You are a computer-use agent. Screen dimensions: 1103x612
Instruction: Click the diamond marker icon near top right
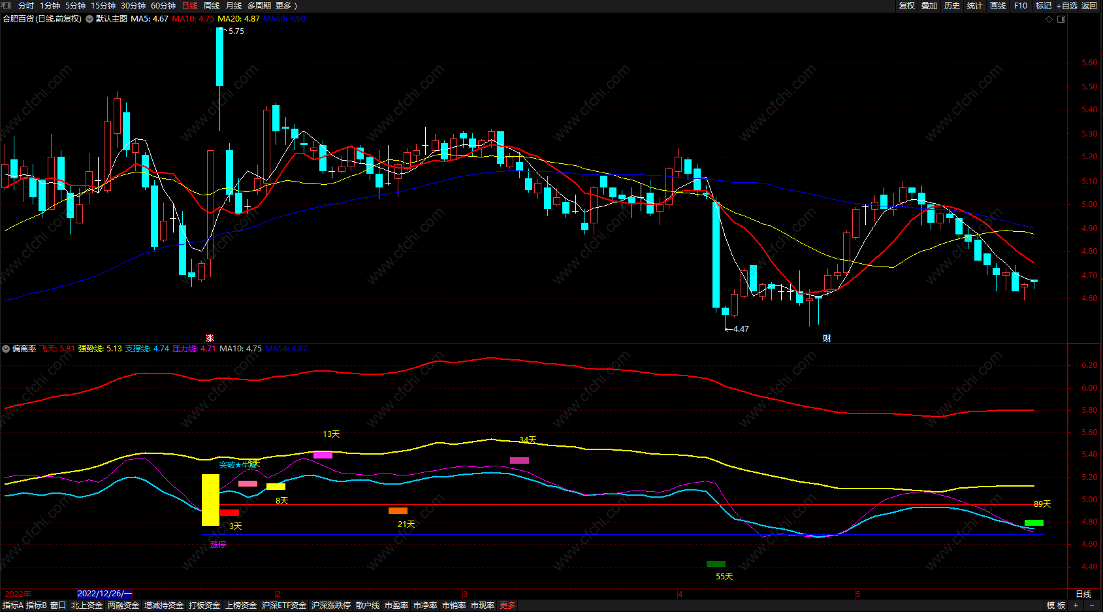1049,19
